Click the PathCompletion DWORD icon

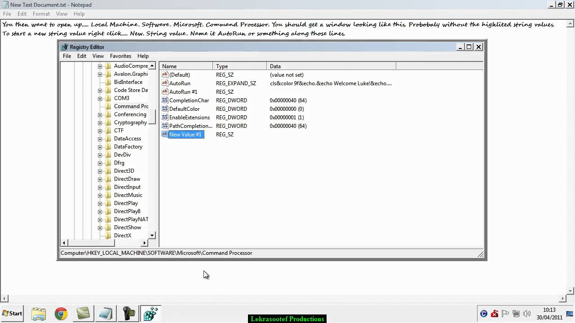[165, 126]
